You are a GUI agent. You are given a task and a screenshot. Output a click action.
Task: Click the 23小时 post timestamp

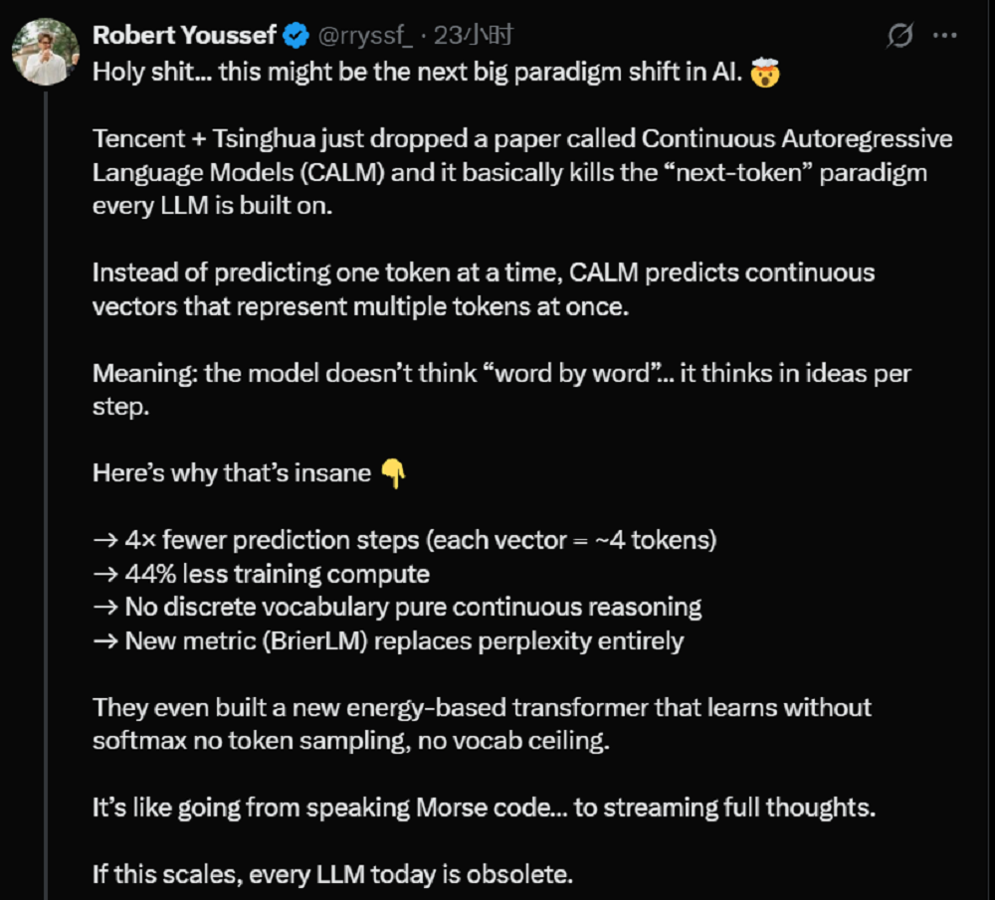pos(474,37)
